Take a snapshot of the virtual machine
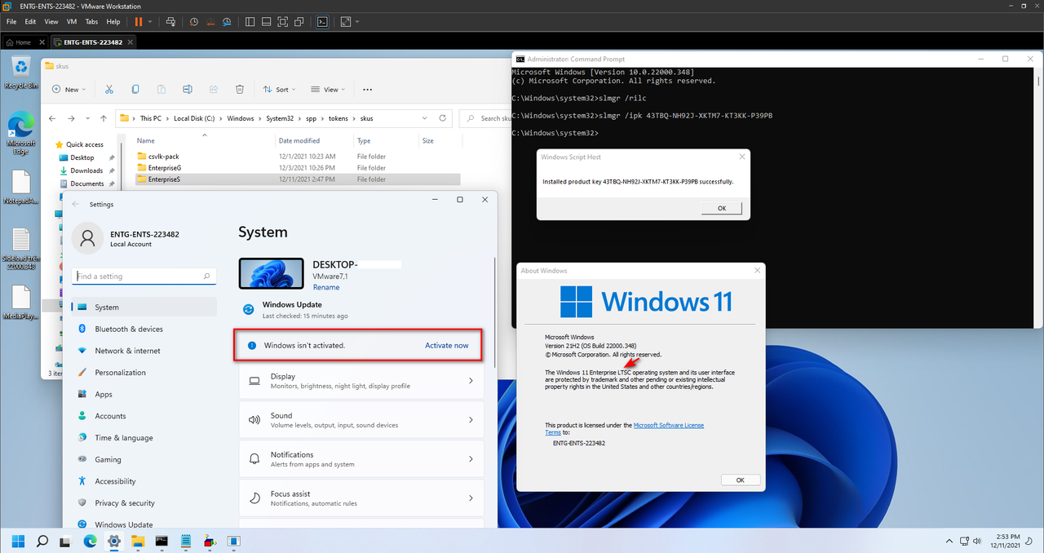1044x553 pixels. (x=193, y=21)
